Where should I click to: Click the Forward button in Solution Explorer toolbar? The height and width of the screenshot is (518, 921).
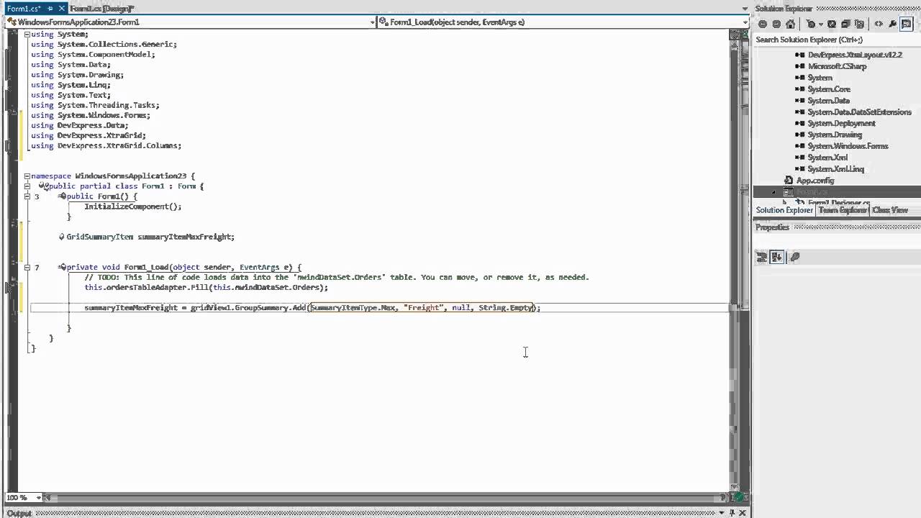coord(776,24)
